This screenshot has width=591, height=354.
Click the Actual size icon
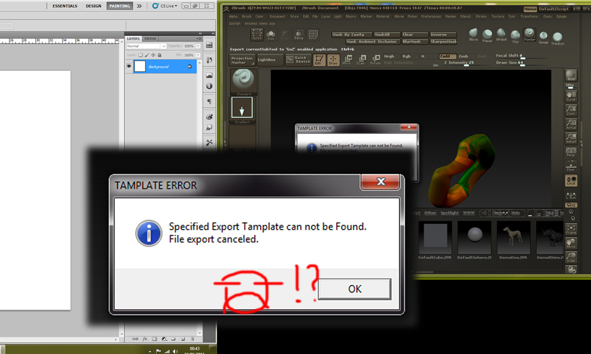pyautogui.click(x=571, y=124)
